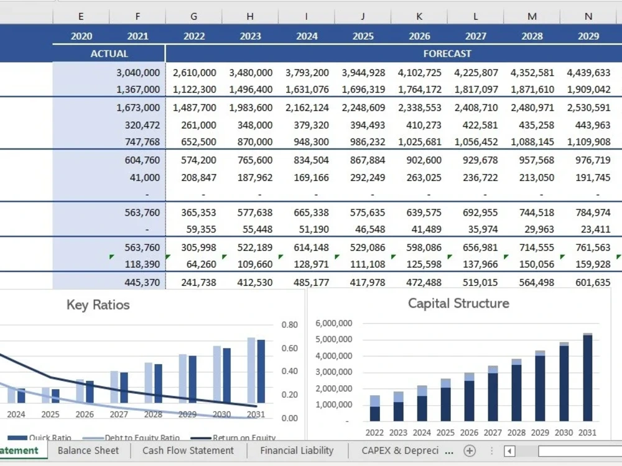Open the Financial Liability tab
Screen dimensions: 622x466
[x=297, y=450]
